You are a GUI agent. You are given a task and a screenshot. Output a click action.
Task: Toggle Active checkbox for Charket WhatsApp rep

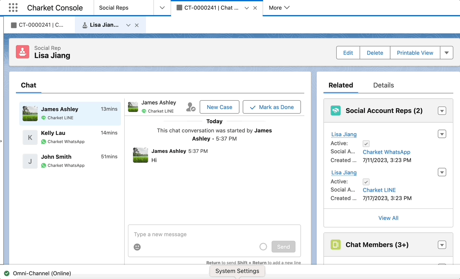click(x=366, y=144)
